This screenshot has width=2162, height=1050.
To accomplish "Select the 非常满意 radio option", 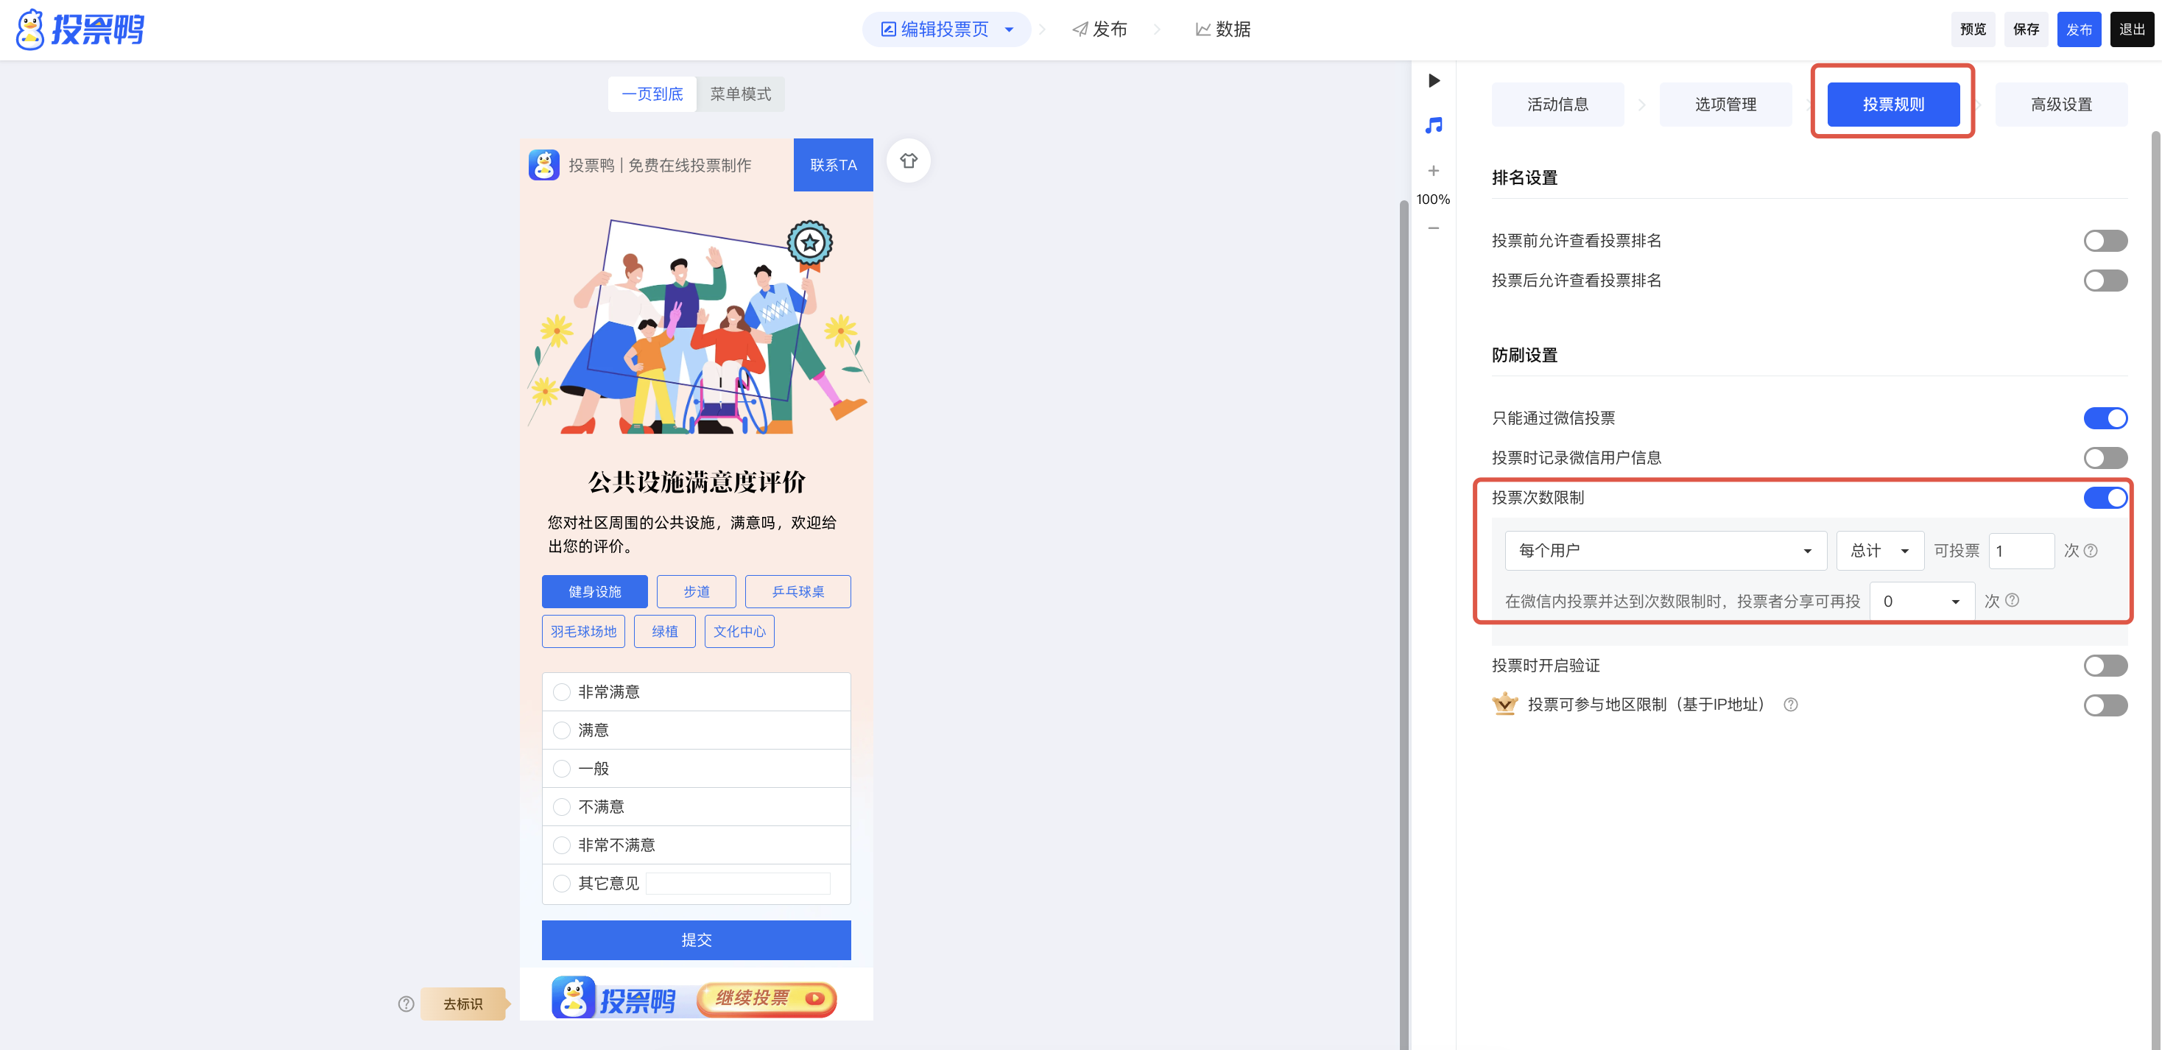I will (563, 691).
